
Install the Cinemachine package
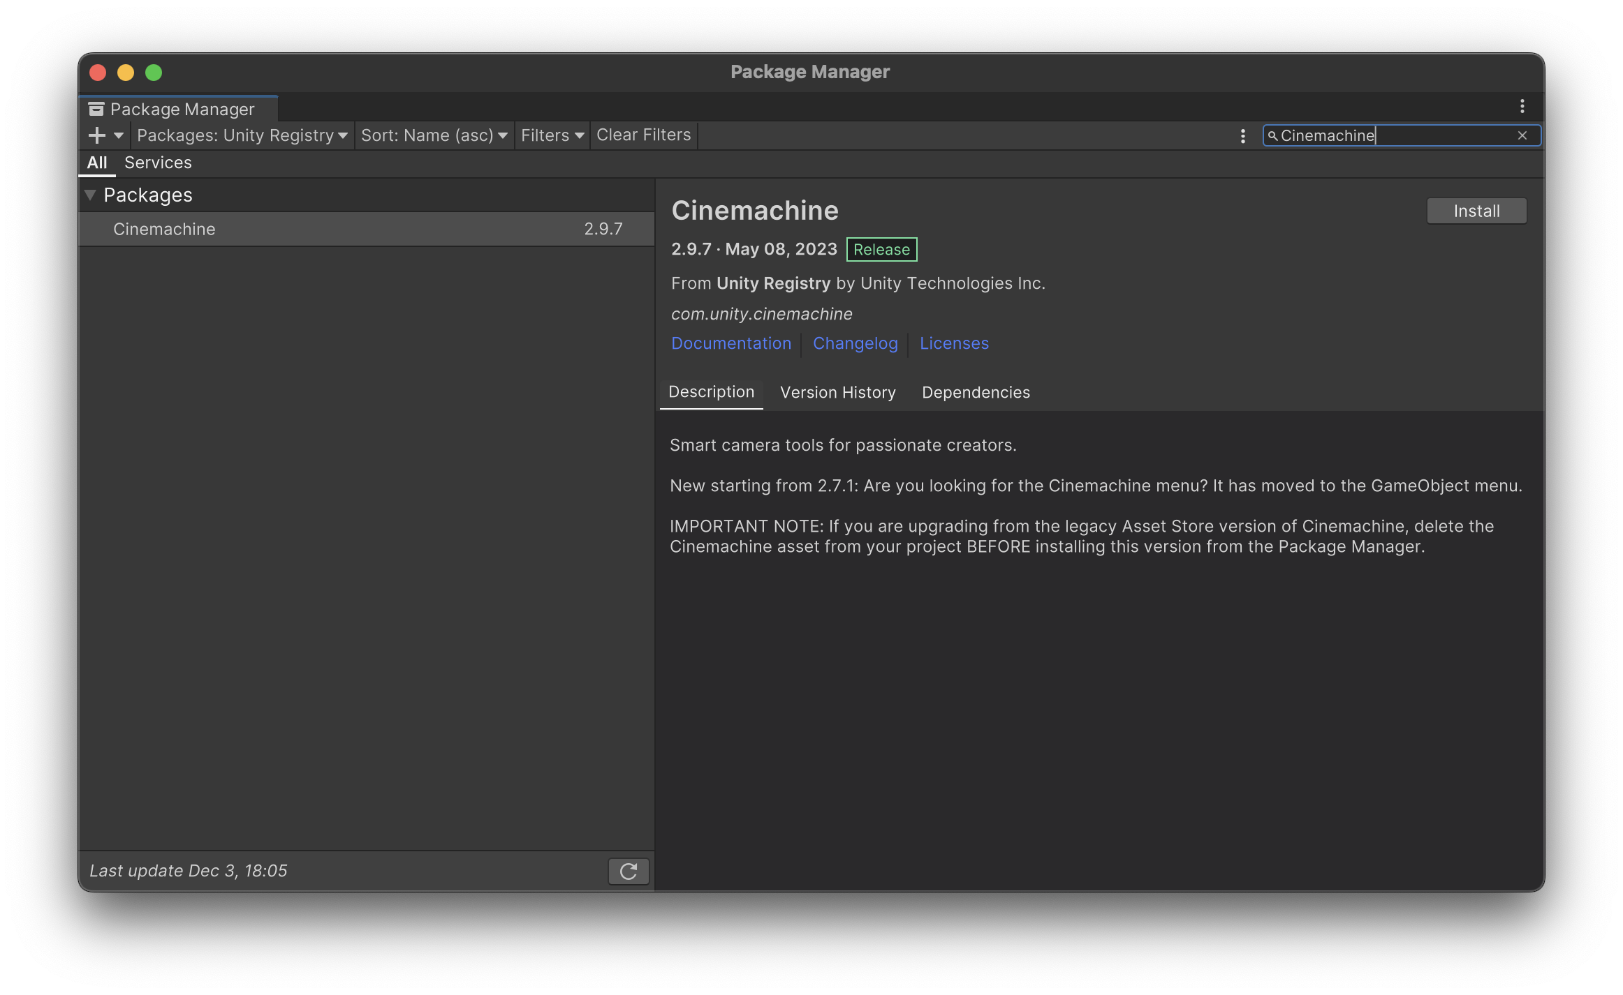coord(1476,211)
